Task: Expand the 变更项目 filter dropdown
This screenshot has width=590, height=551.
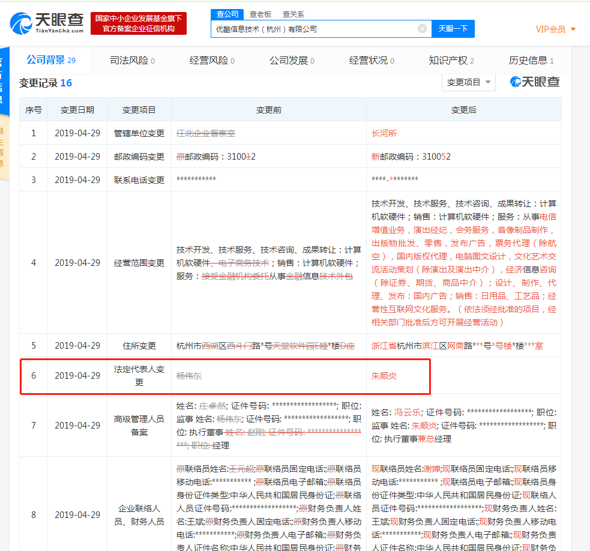Action: coord(469,82)
